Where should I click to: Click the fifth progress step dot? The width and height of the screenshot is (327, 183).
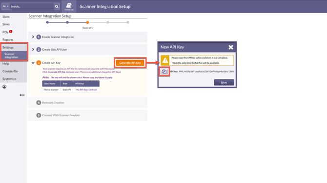(128, 22)
